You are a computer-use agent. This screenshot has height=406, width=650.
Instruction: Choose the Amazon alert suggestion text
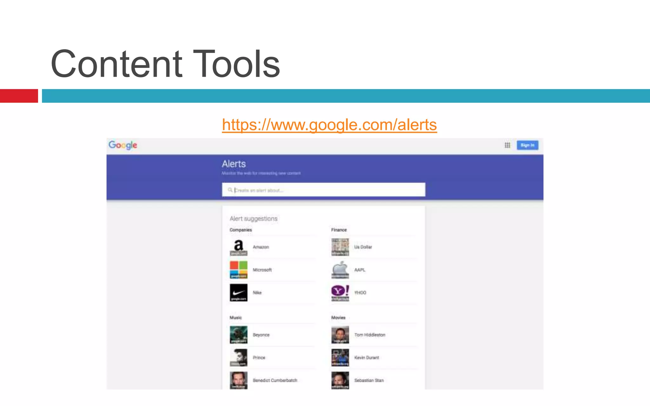pos(261,247)
